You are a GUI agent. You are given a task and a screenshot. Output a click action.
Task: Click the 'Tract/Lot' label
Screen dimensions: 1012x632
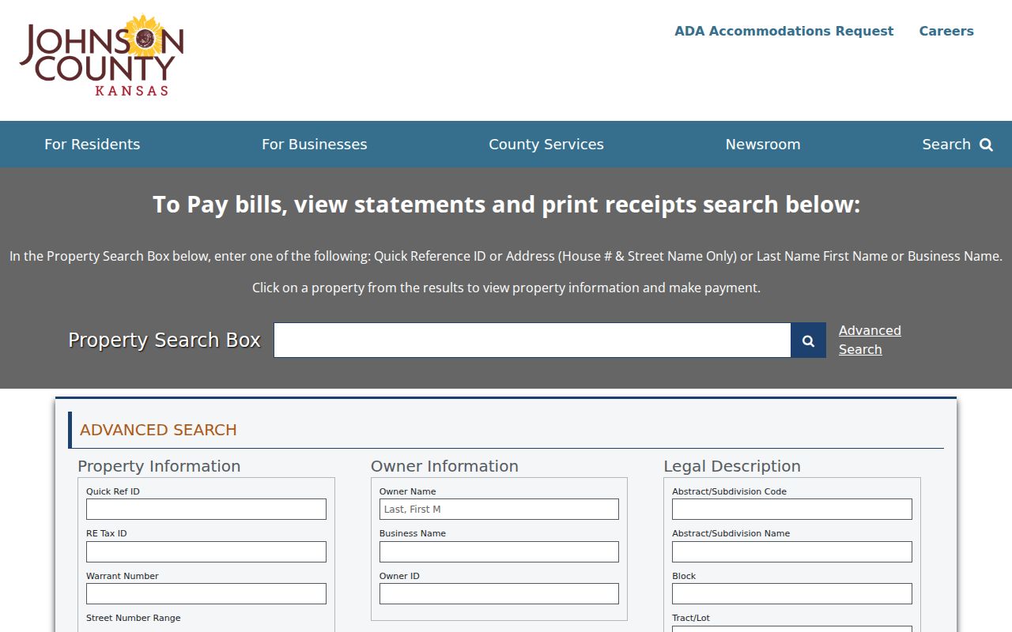pos(691,618)
